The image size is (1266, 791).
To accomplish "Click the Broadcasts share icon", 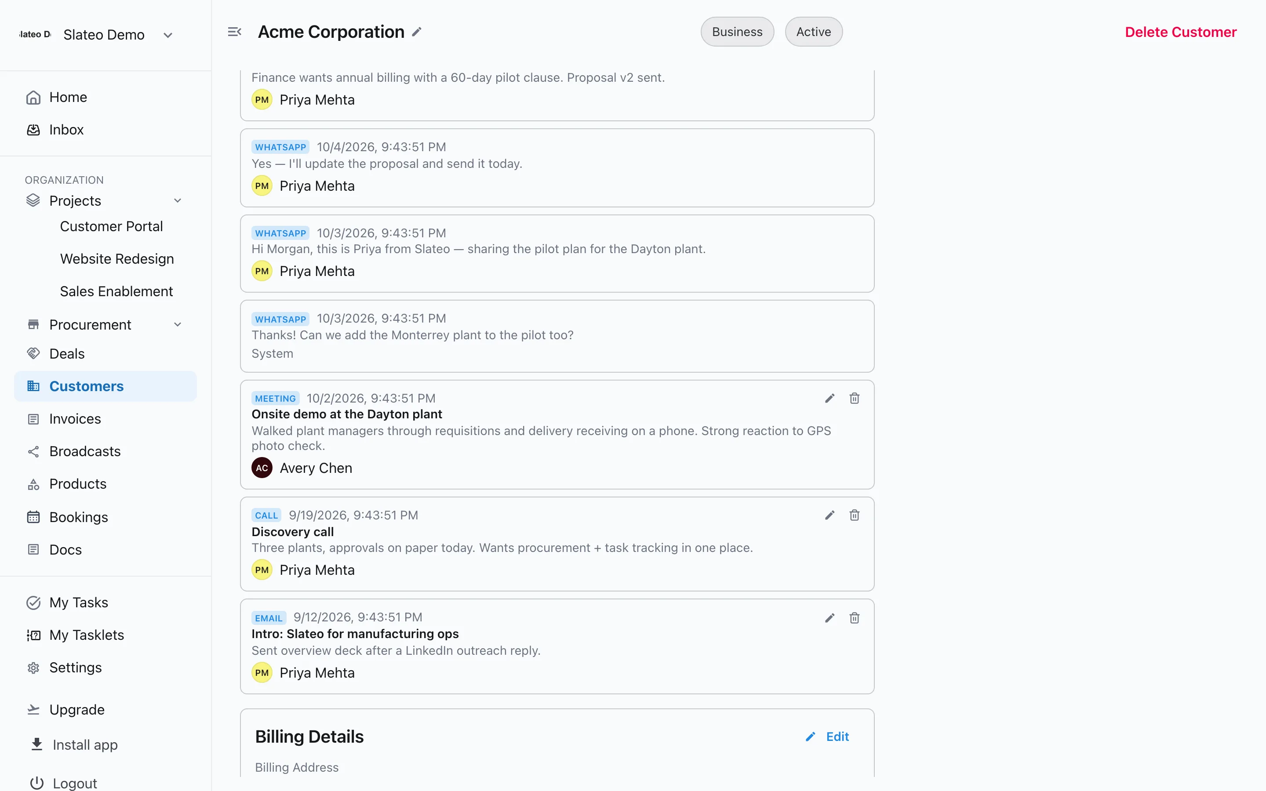I will coord(33,451).
